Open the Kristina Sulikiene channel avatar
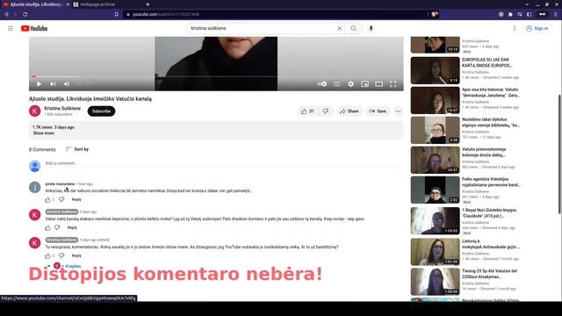The image size is (562, 316). pyautogui.click(x=35, y=111)
